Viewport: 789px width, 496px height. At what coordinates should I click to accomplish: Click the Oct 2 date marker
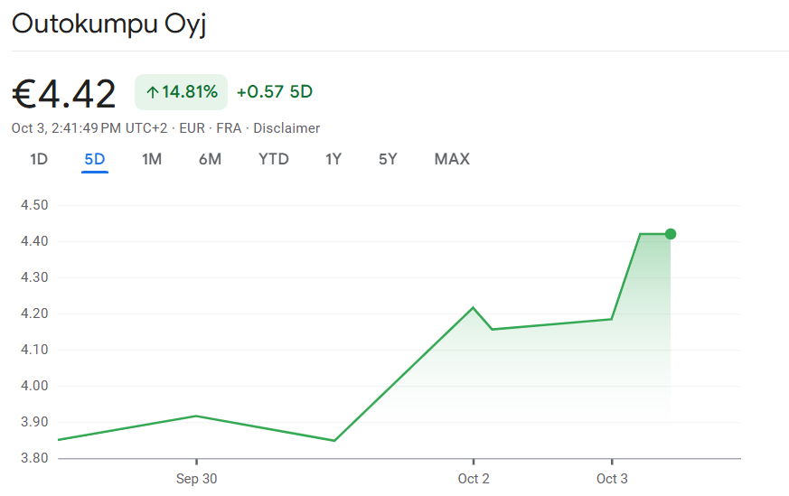[474, 479]
